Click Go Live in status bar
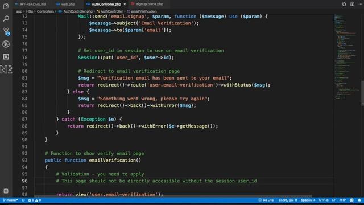The image size is (364, 205). [x=266, y=200]
